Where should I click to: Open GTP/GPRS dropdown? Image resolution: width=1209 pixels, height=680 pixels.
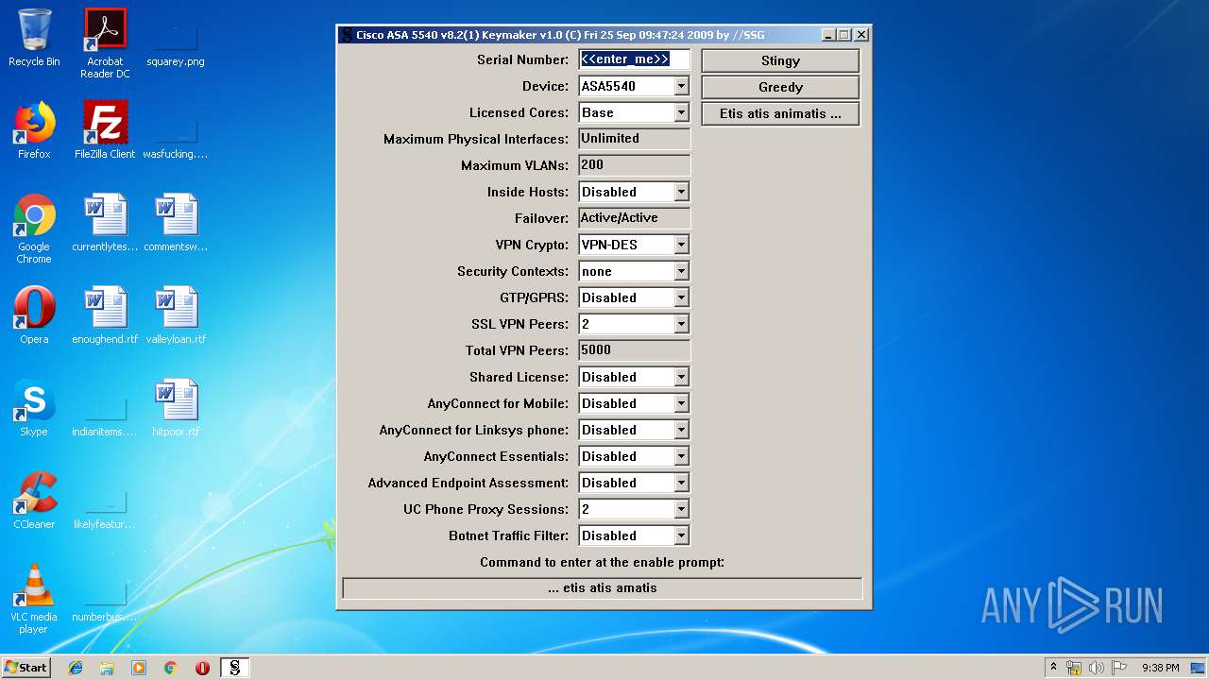[681, 297]
